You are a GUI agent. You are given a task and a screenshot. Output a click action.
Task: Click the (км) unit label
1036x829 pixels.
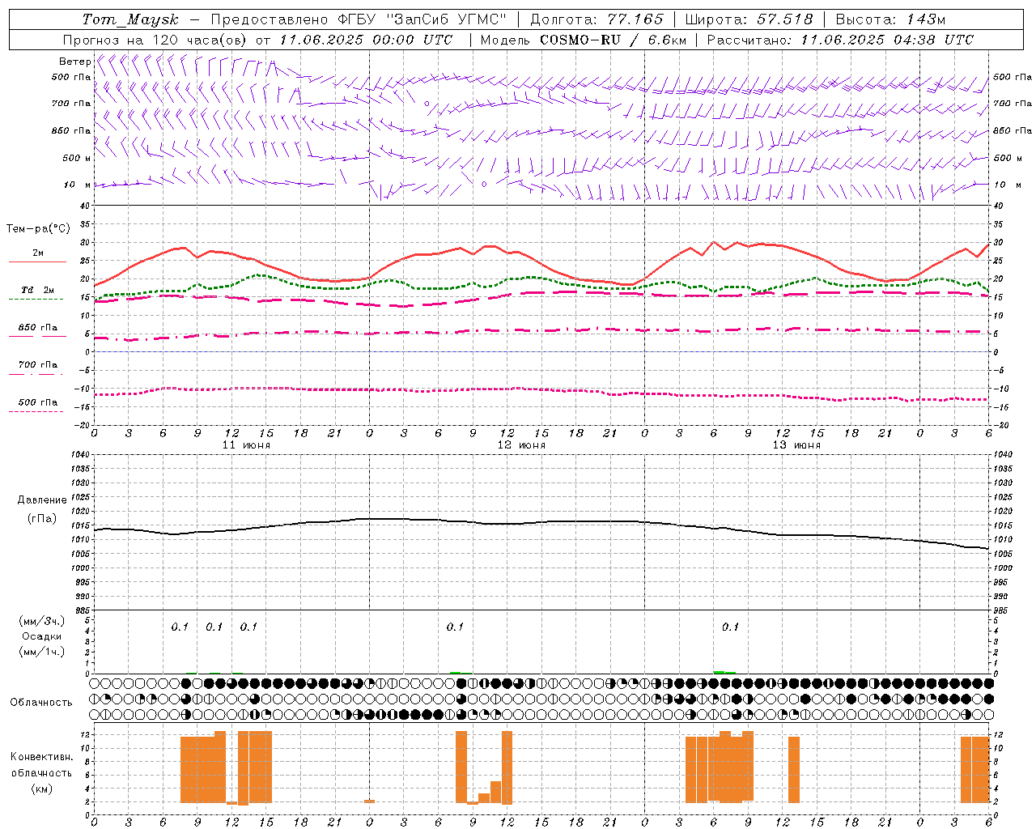42,789
